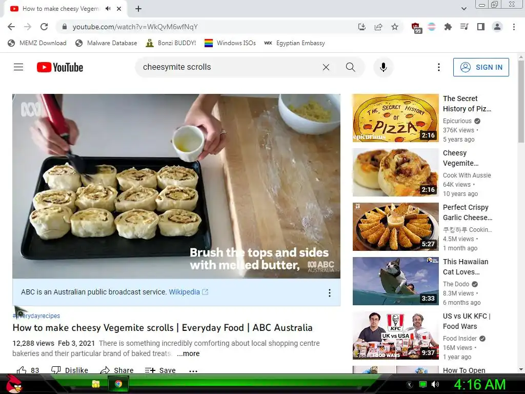The width and height of the screenshot is (525, 394).
Task: Open the uBlock shield extension
Action: 416,28
